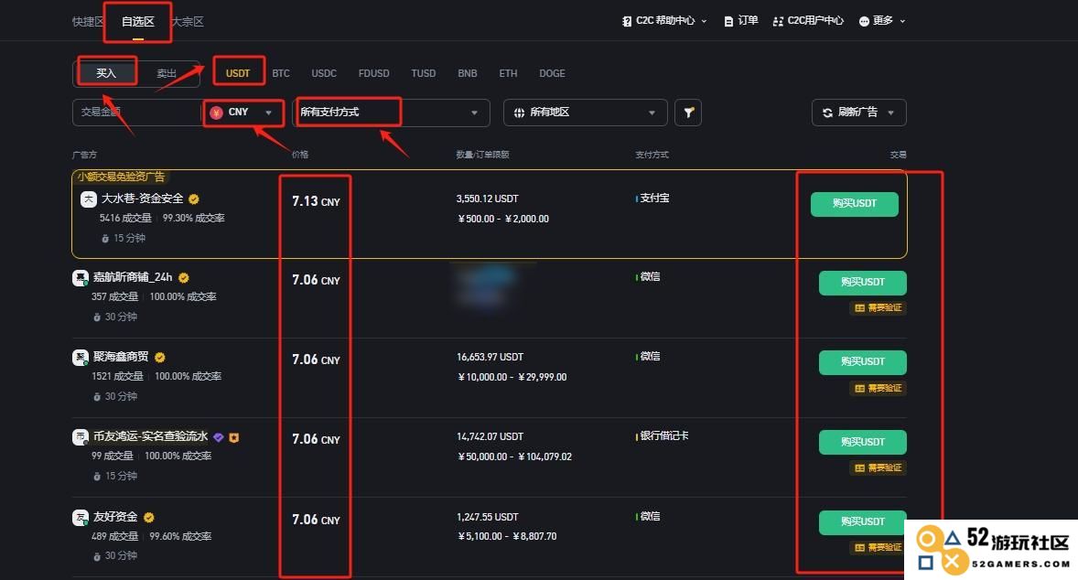Click avatar of 币友鸿运-实名查验流水
The height and width of the screenshot is (580, 1078).
[x=81, y=437]
